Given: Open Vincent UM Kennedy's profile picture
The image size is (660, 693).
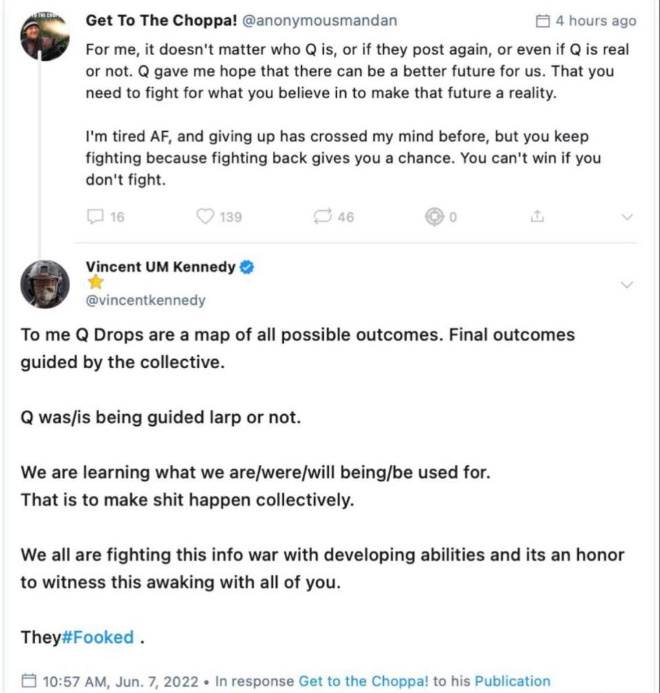Looking at the screenshot, I should click(x=45, y=284).
